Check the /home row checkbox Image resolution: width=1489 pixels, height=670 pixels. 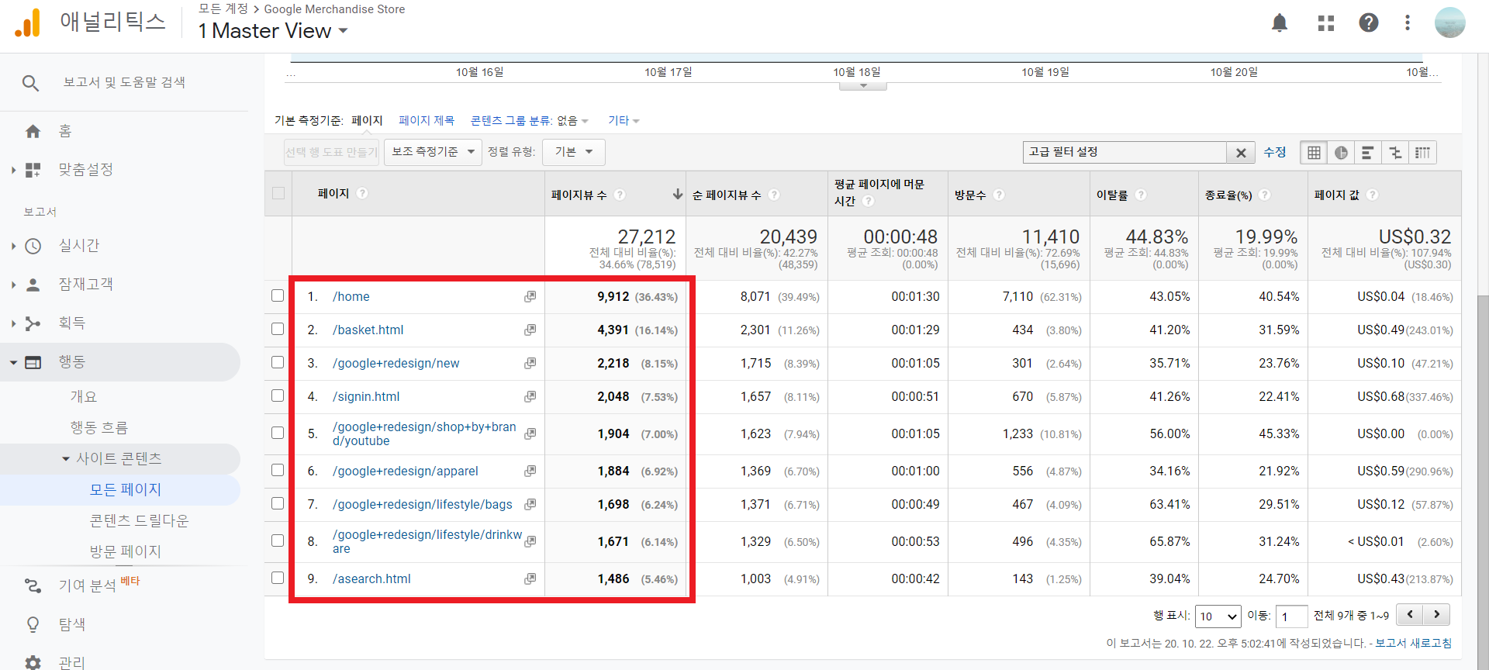pos(278,295)
